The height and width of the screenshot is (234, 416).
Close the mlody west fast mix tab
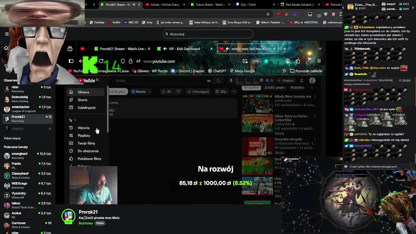coord(274,49)
